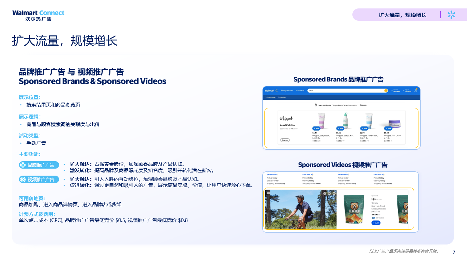This screenshot has width=467, height=261.
Task: Add the $8.50 Body Butter to cart
Action: [340, 128]
